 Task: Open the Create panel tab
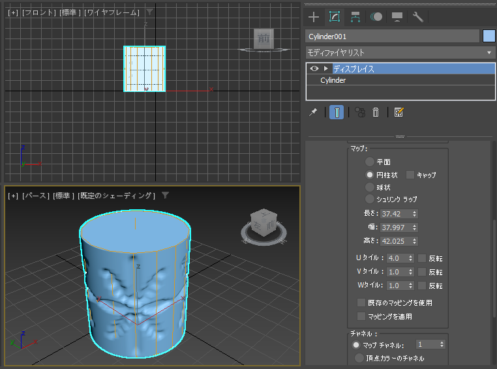314,17
